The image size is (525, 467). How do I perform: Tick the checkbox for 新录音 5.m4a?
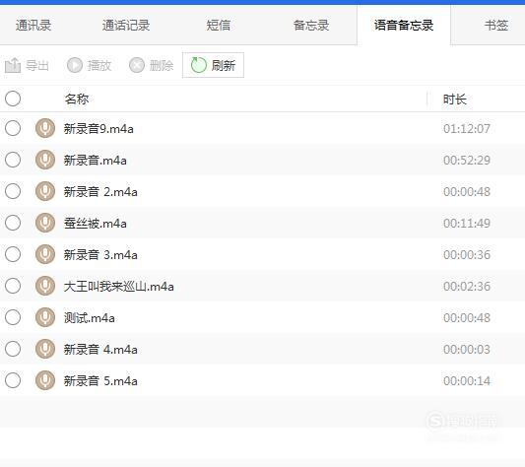click(13, 380)
